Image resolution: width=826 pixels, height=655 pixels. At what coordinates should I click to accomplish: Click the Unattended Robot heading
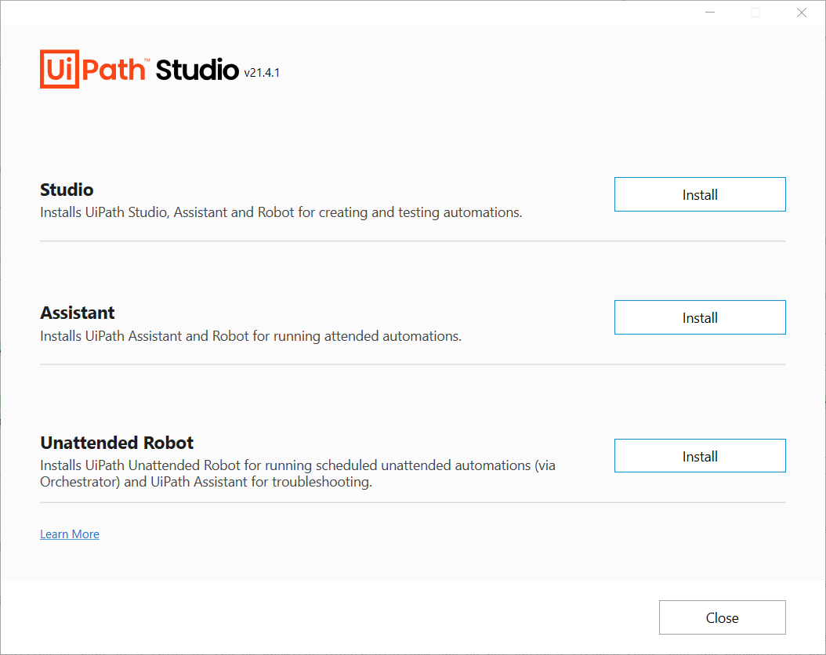pyautogui.click(x=117, y=443)
